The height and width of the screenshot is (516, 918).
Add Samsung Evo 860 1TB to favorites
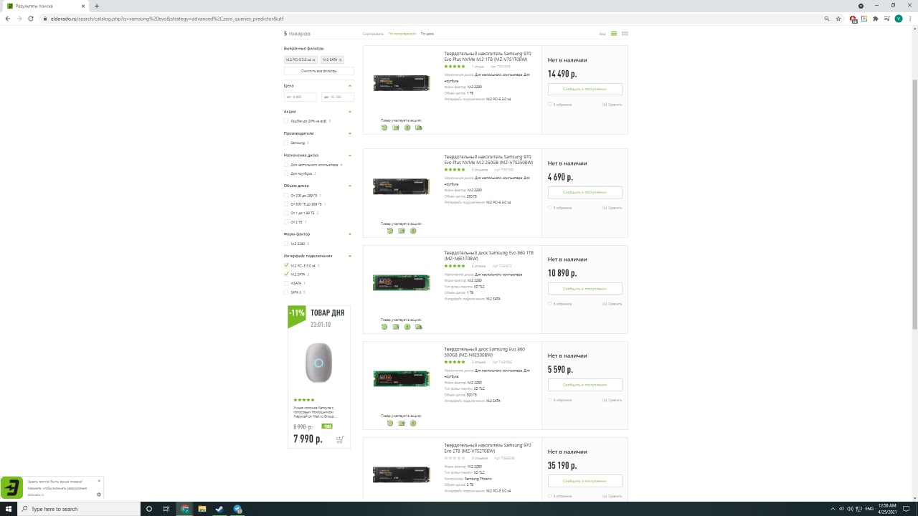pos(560,304)
